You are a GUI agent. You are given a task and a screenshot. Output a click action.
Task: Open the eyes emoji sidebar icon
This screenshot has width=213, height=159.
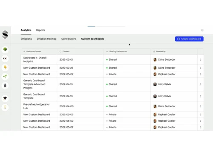[x=5, y=59]
